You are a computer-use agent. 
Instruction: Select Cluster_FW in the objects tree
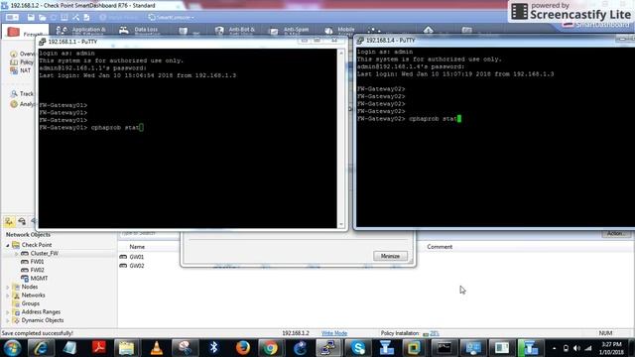tap(40, 254)
